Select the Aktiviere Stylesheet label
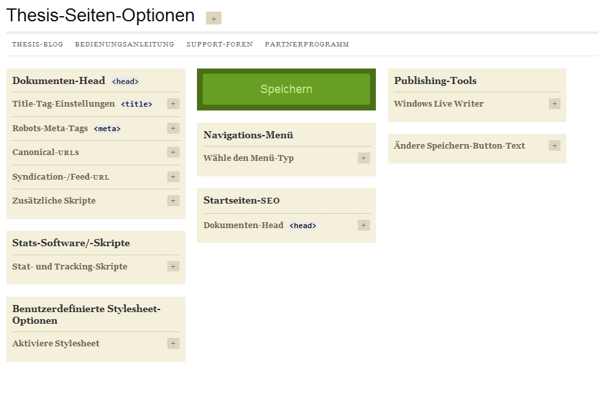 click(x=56, y=343)
